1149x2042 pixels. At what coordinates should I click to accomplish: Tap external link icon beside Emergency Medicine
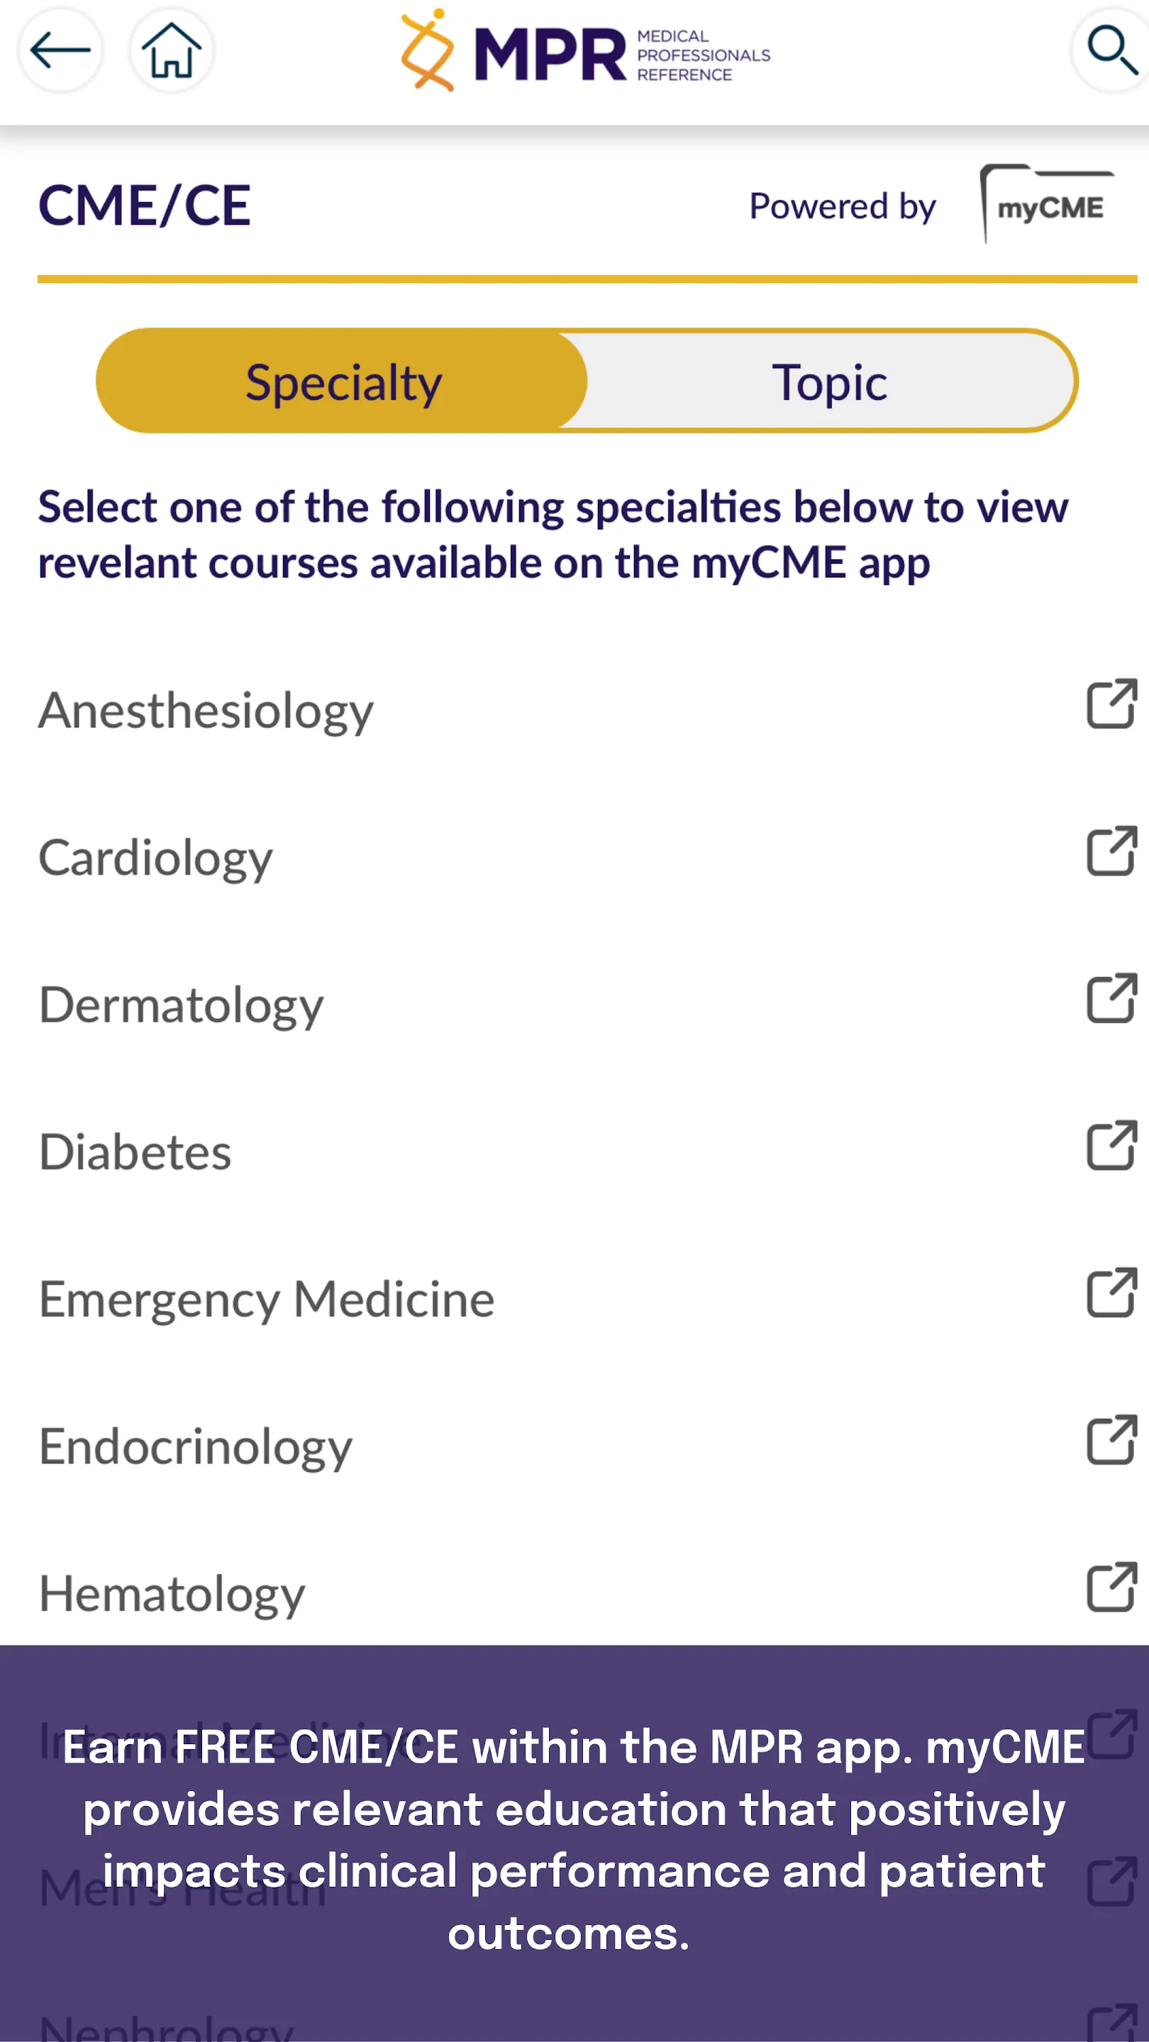(1111, 1292)
